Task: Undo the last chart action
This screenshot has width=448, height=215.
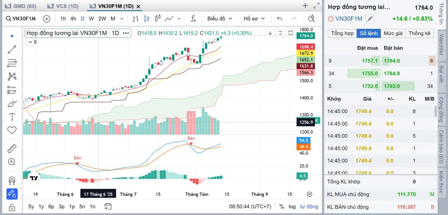Action: click(280, 18)
